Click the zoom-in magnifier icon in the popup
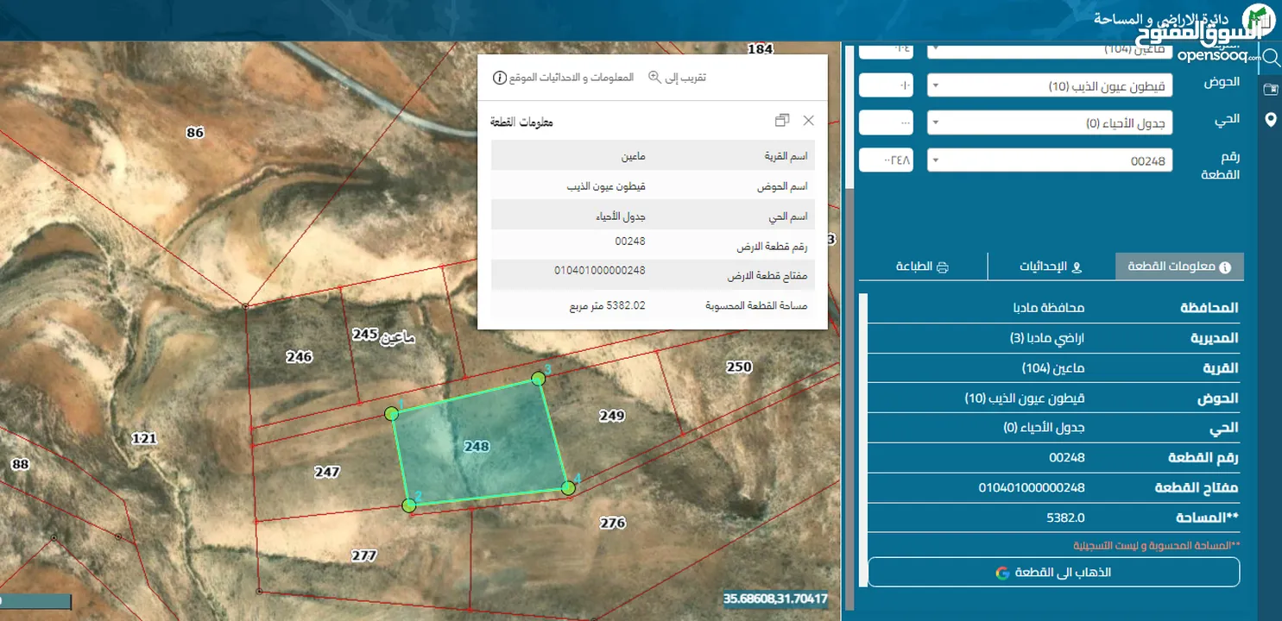Image resolution: width=1282 pixels, height=621 pixels. 655,77
